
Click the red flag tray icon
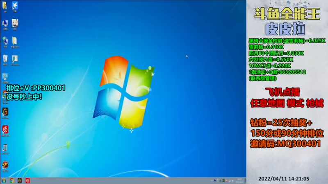227,181
